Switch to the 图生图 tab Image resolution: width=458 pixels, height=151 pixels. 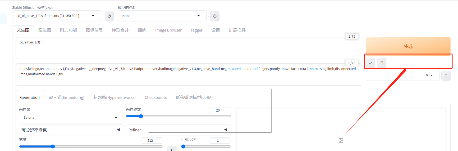point(45,30)
